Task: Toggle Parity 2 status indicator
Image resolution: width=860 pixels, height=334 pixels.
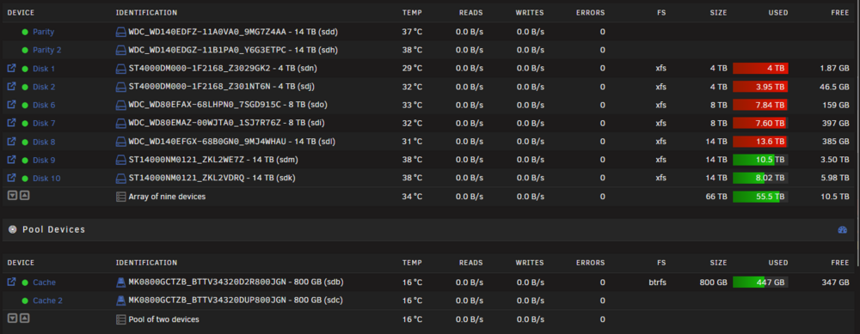Action: (25, 51)
